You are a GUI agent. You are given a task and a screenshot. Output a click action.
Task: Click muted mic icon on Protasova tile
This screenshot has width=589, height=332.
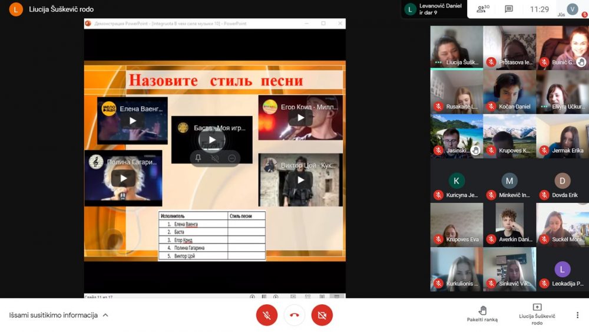coord(491,62)
